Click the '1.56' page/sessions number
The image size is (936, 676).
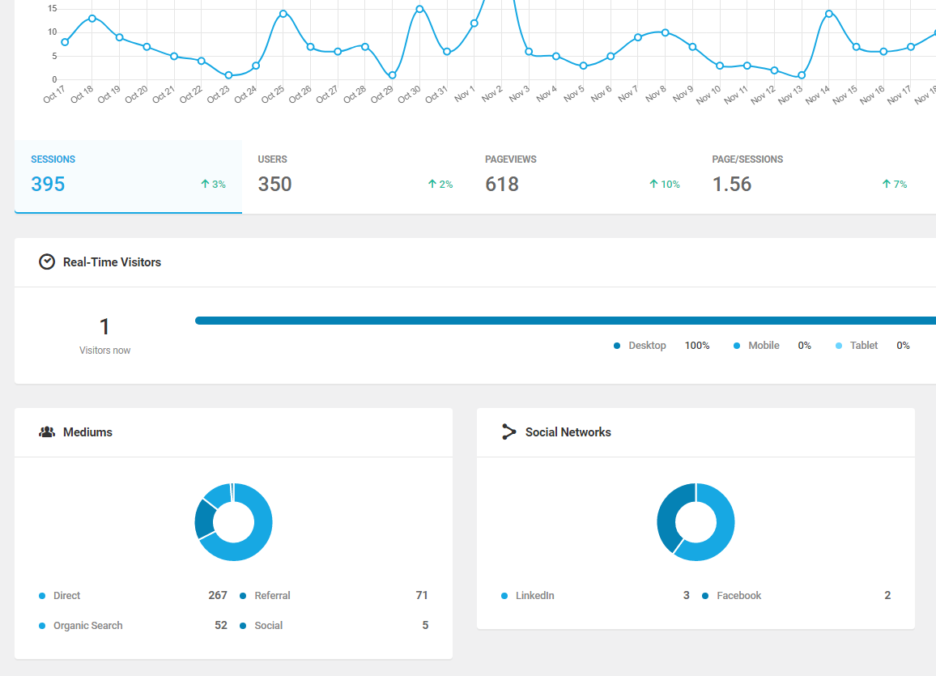(x=732, y=184)
